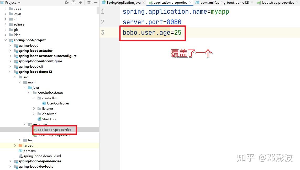The image size is (300, 170).
Task: Open the Project panel settings gear icon
Action: click(89, 2)
